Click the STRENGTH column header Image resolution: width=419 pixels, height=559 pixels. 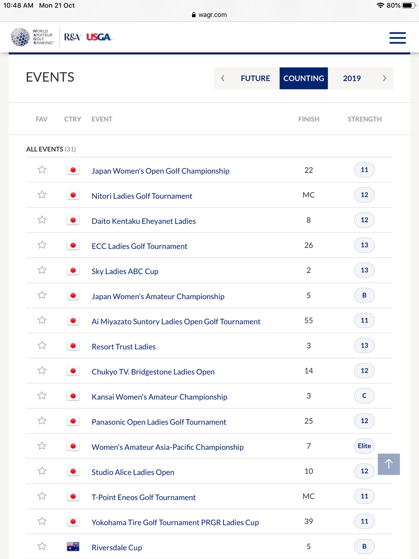[x=364, y=119]
